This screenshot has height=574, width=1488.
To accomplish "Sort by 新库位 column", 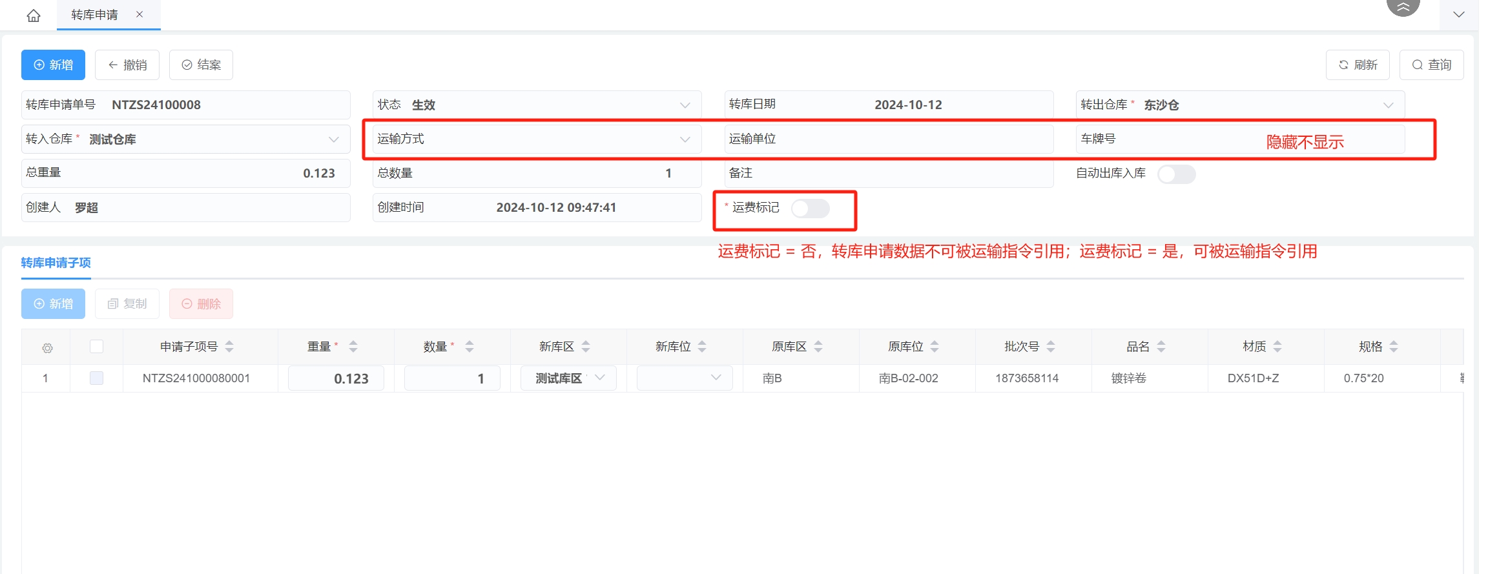I will [x=702, y=347].
